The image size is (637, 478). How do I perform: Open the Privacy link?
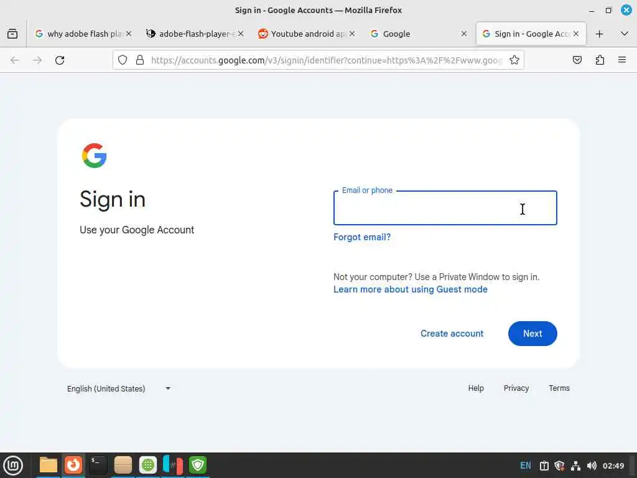(516, 388)
